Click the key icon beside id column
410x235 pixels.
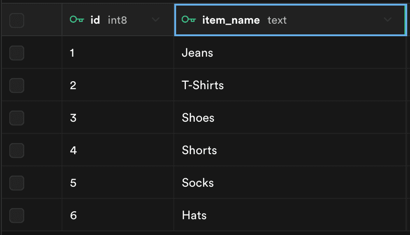point(76,20)
